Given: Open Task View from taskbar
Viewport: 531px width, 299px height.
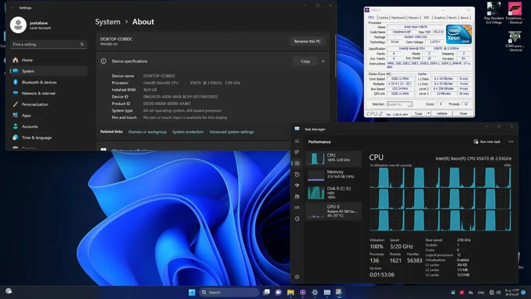Looking at the screenshot, I should (x=267, y=292).
